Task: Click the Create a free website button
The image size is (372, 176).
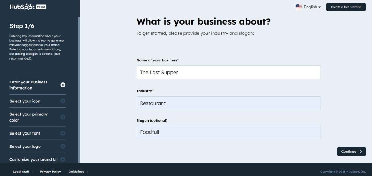Action: pyautogui.click(x=346, y=7)
